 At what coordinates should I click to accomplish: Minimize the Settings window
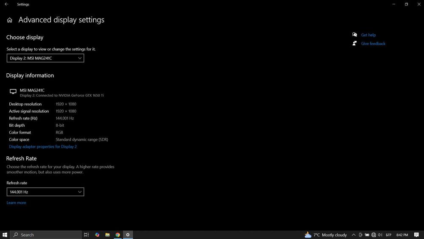[x=394, y=4]
